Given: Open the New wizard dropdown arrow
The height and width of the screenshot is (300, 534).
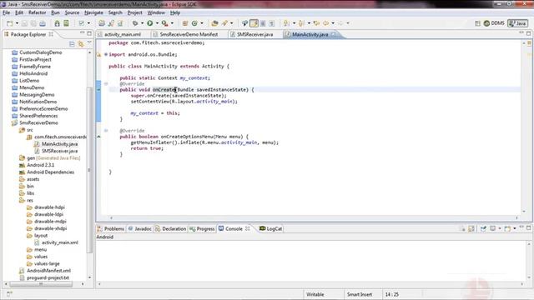Looking at the screenshot, I should pyautogui.click(x=17, y=23).
